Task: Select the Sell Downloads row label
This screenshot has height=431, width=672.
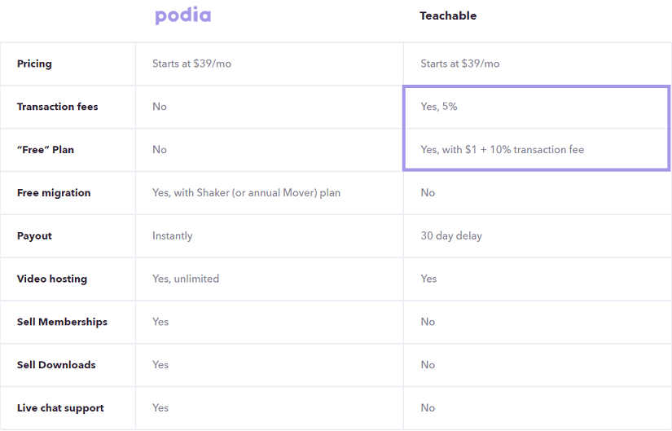Action: pos(56,365)
